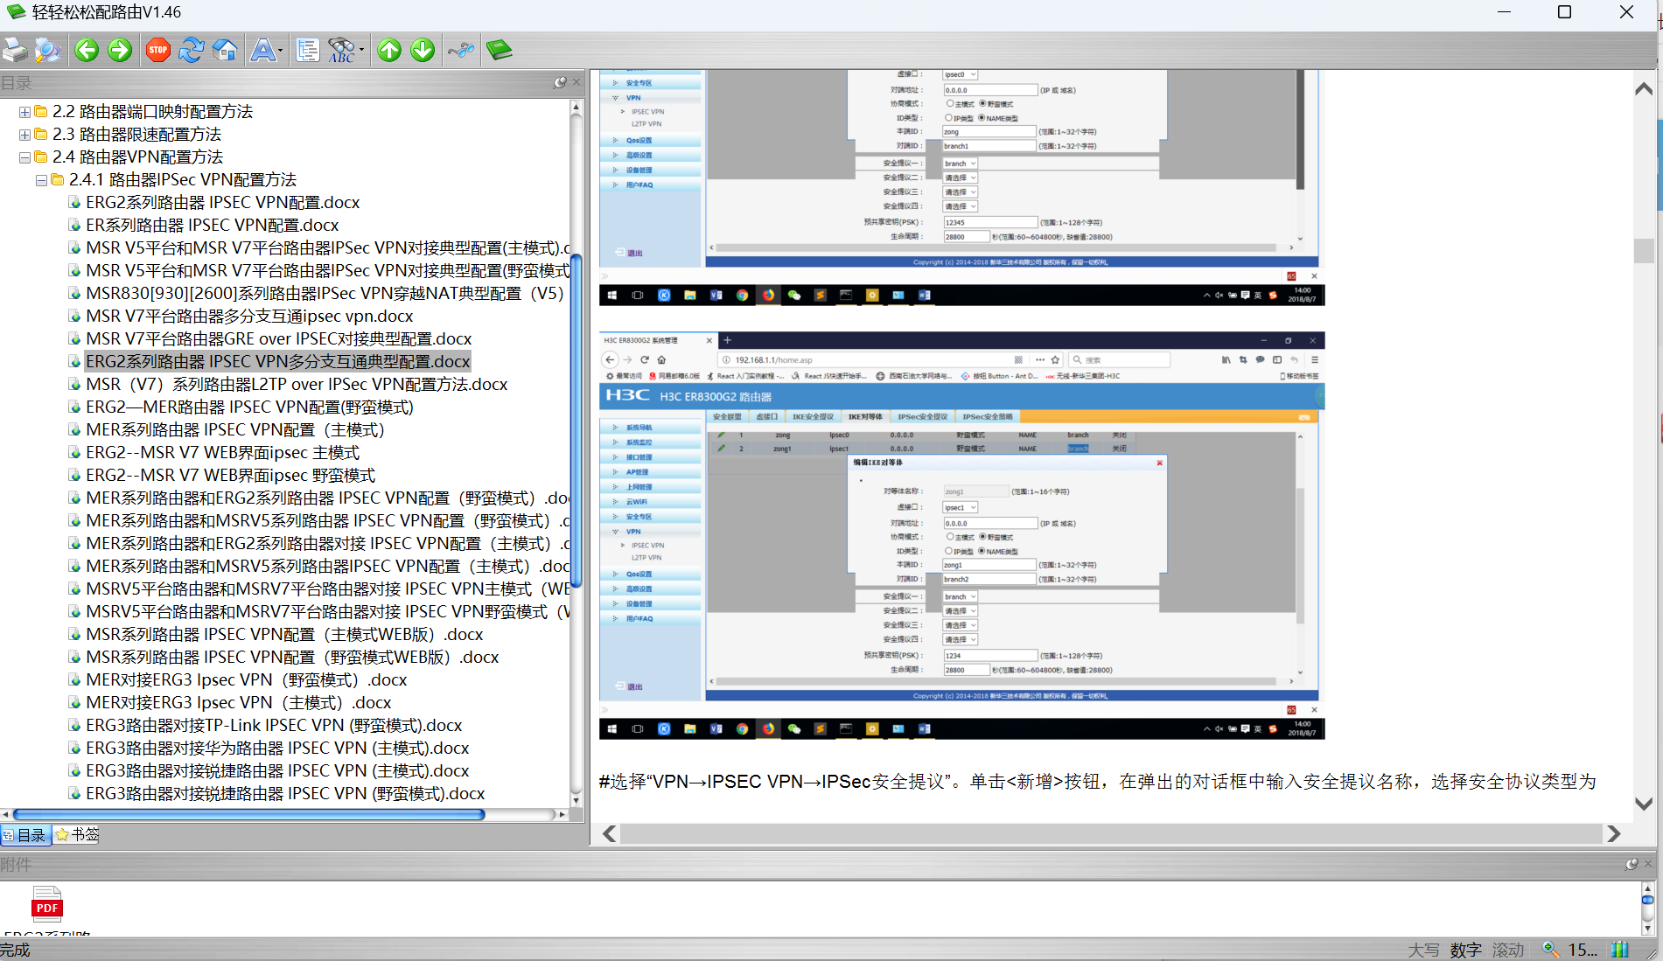The height and width of the screenshot is (961, 1663).
Task: Open MER系列路由器 IPSEC VPN配置（主模式）
Action: click(235, 430)
